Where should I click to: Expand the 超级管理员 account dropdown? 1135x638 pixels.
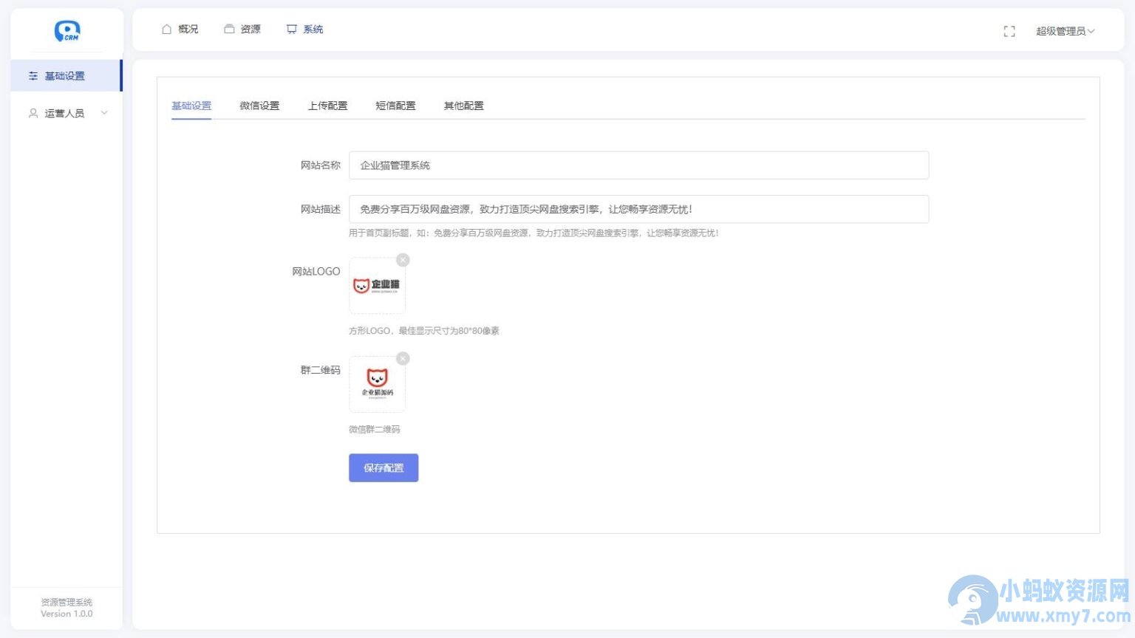1065,31
